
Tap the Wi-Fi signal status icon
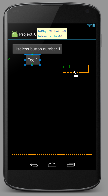pyautogui.click(x=89, y=25)
